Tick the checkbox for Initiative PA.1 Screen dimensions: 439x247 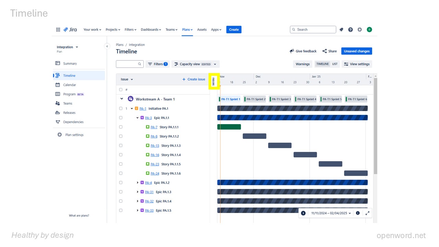pos(121,108)
